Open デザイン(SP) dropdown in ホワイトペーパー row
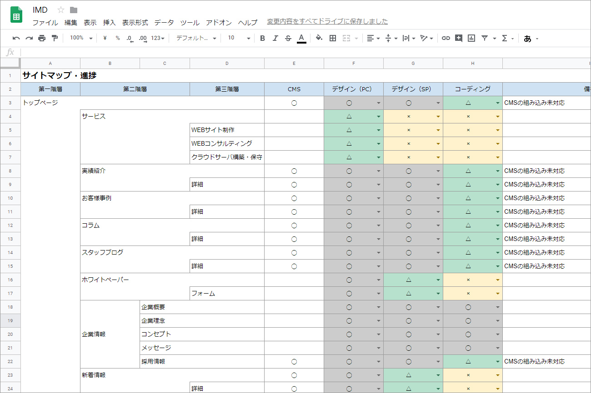Screen dimensions: 591x393 point(438,280)
